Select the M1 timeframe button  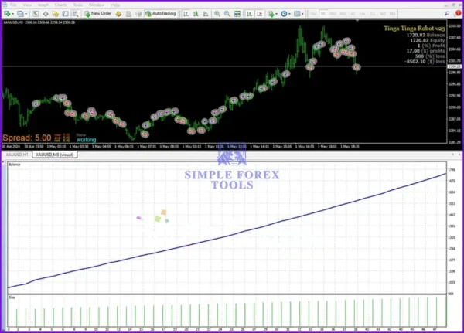tap(313, 14)
